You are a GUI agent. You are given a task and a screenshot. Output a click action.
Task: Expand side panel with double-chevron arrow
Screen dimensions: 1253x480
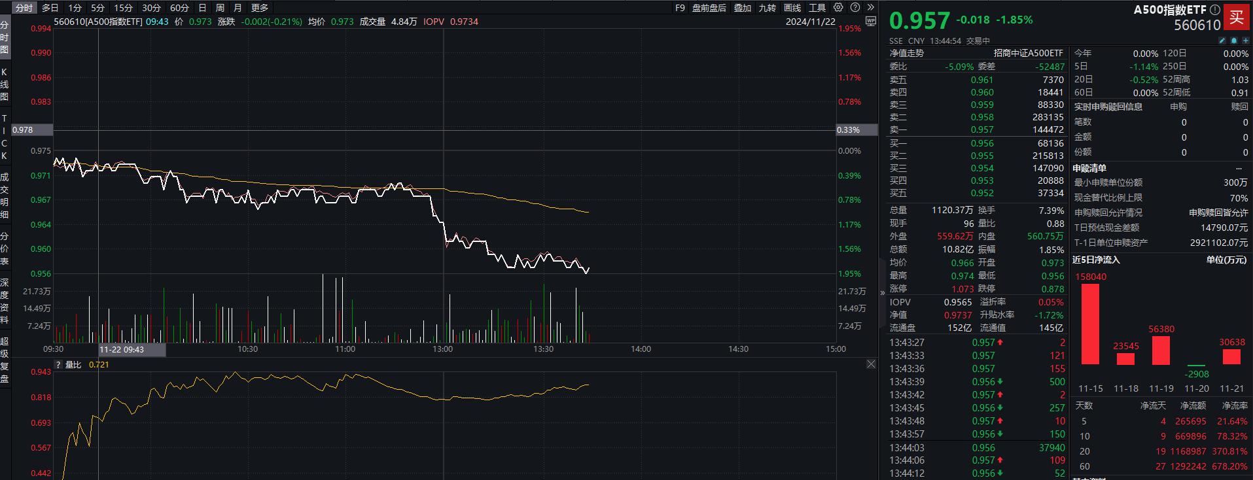(870, 7)
